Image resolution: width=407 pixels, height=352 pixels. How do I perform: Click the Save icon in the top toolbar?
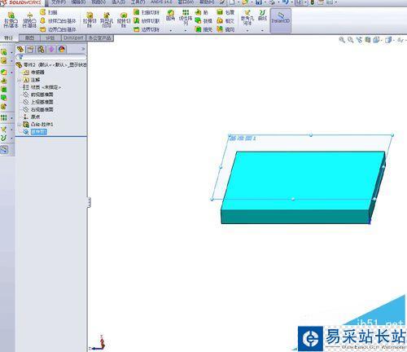(259, 2)
